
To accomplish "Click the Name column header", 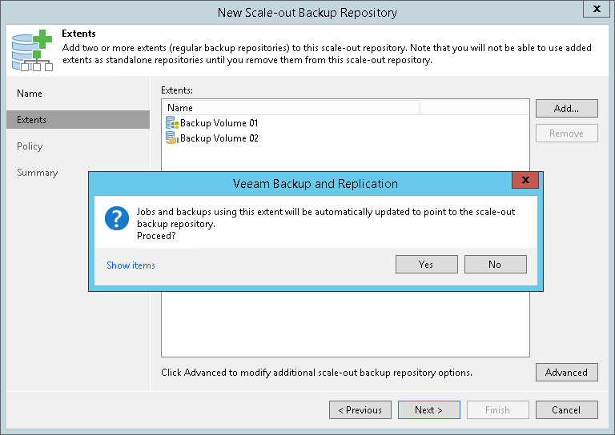I will pyautogui.click(x=290, y=108).
